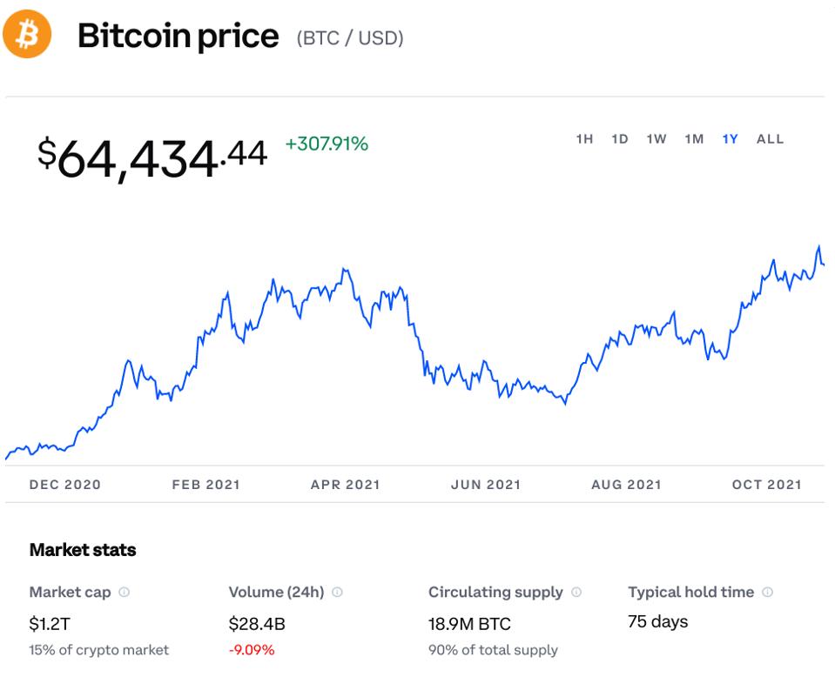Click the OCT 2021 axis label
835x677 pixels.
pos(767,485)
